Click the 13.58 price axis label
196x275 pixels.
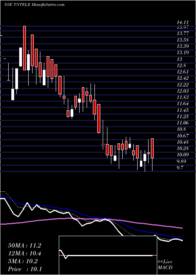tap(183, 40)
